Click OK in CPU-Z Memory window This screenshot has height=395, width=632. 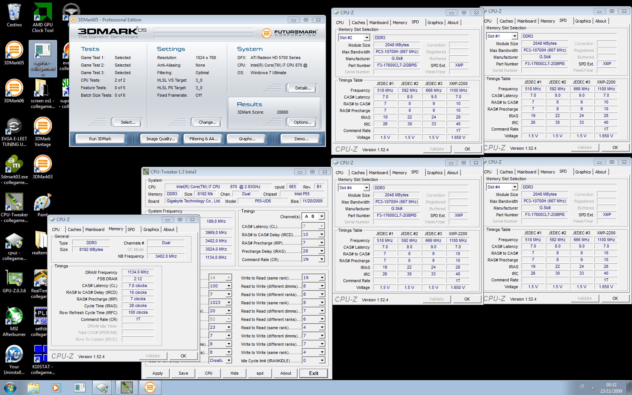click(183, 356)
